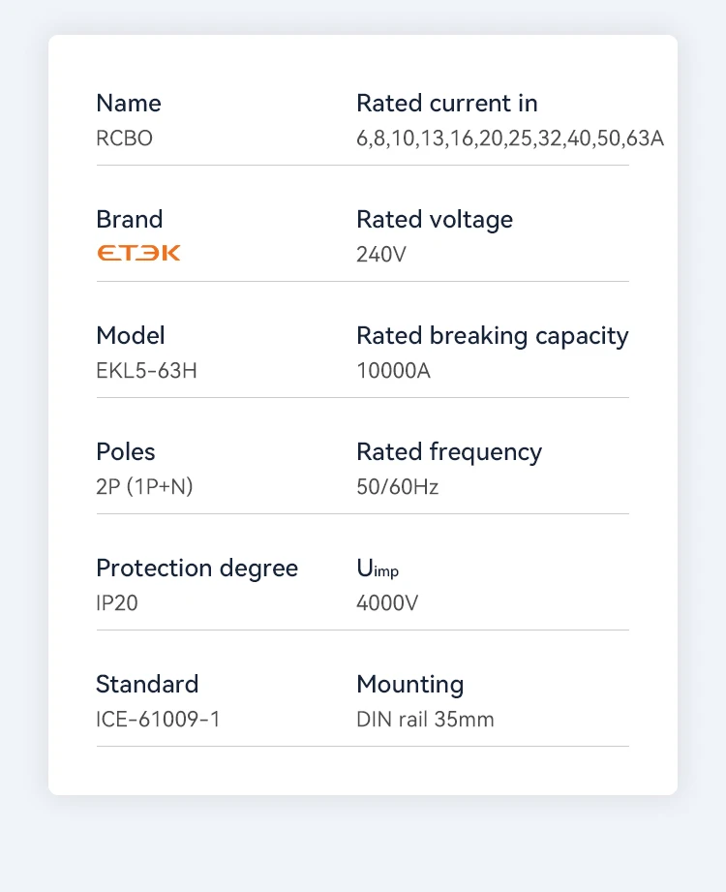This screenshot has width=726, height=892.
Task: Select the ICE-61009-1 standard value
Action: [158, 720]
